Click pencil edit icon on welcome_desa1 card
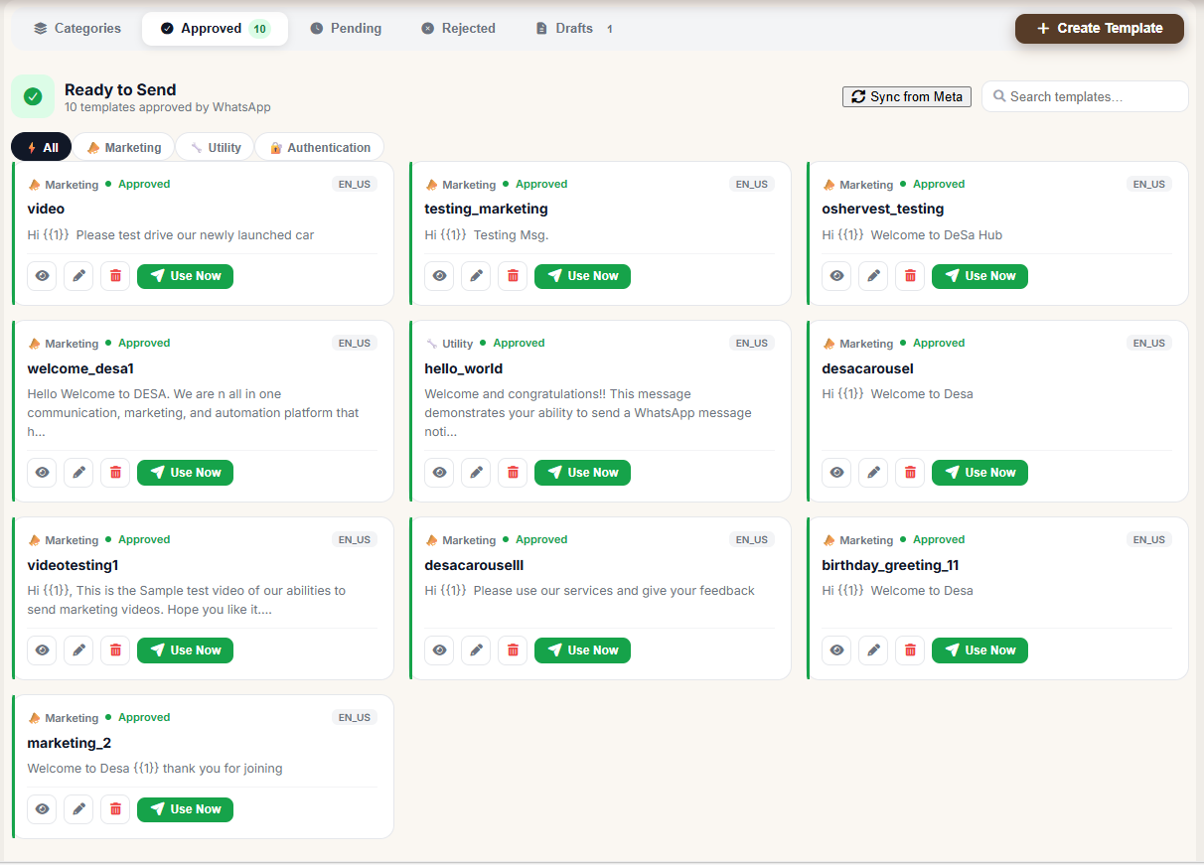The width and height of the screenshot is (1204, 865). pyautogui.click(x=78, y=473)
